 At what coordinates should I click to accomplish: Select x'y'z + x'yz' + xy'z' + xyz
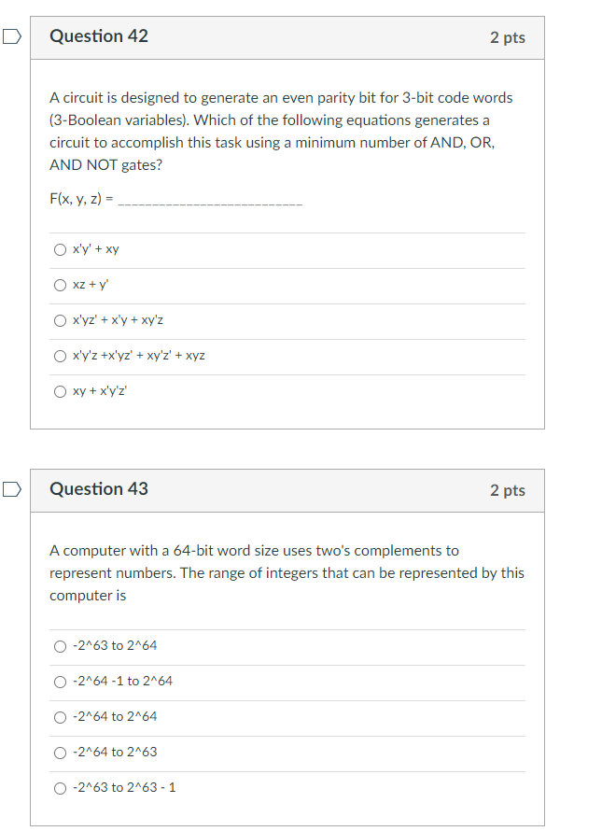[60, 356]
